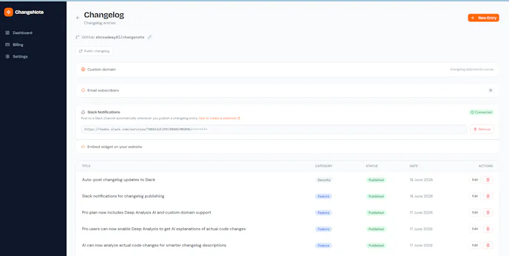This screenshot has height=256, width=509.
Task: Edit 'Pro users can now enable Deep Analysis' entry
Action: click(x=475, y=229)
